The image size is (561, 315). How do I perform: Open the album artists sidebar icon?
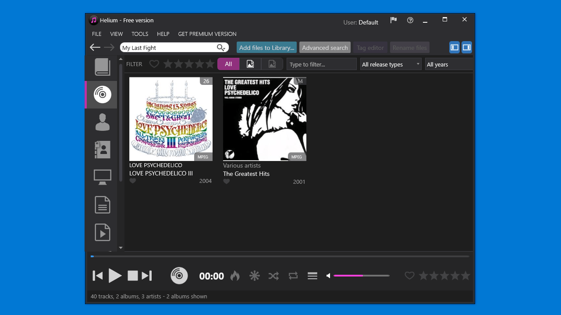coord(102,150)
